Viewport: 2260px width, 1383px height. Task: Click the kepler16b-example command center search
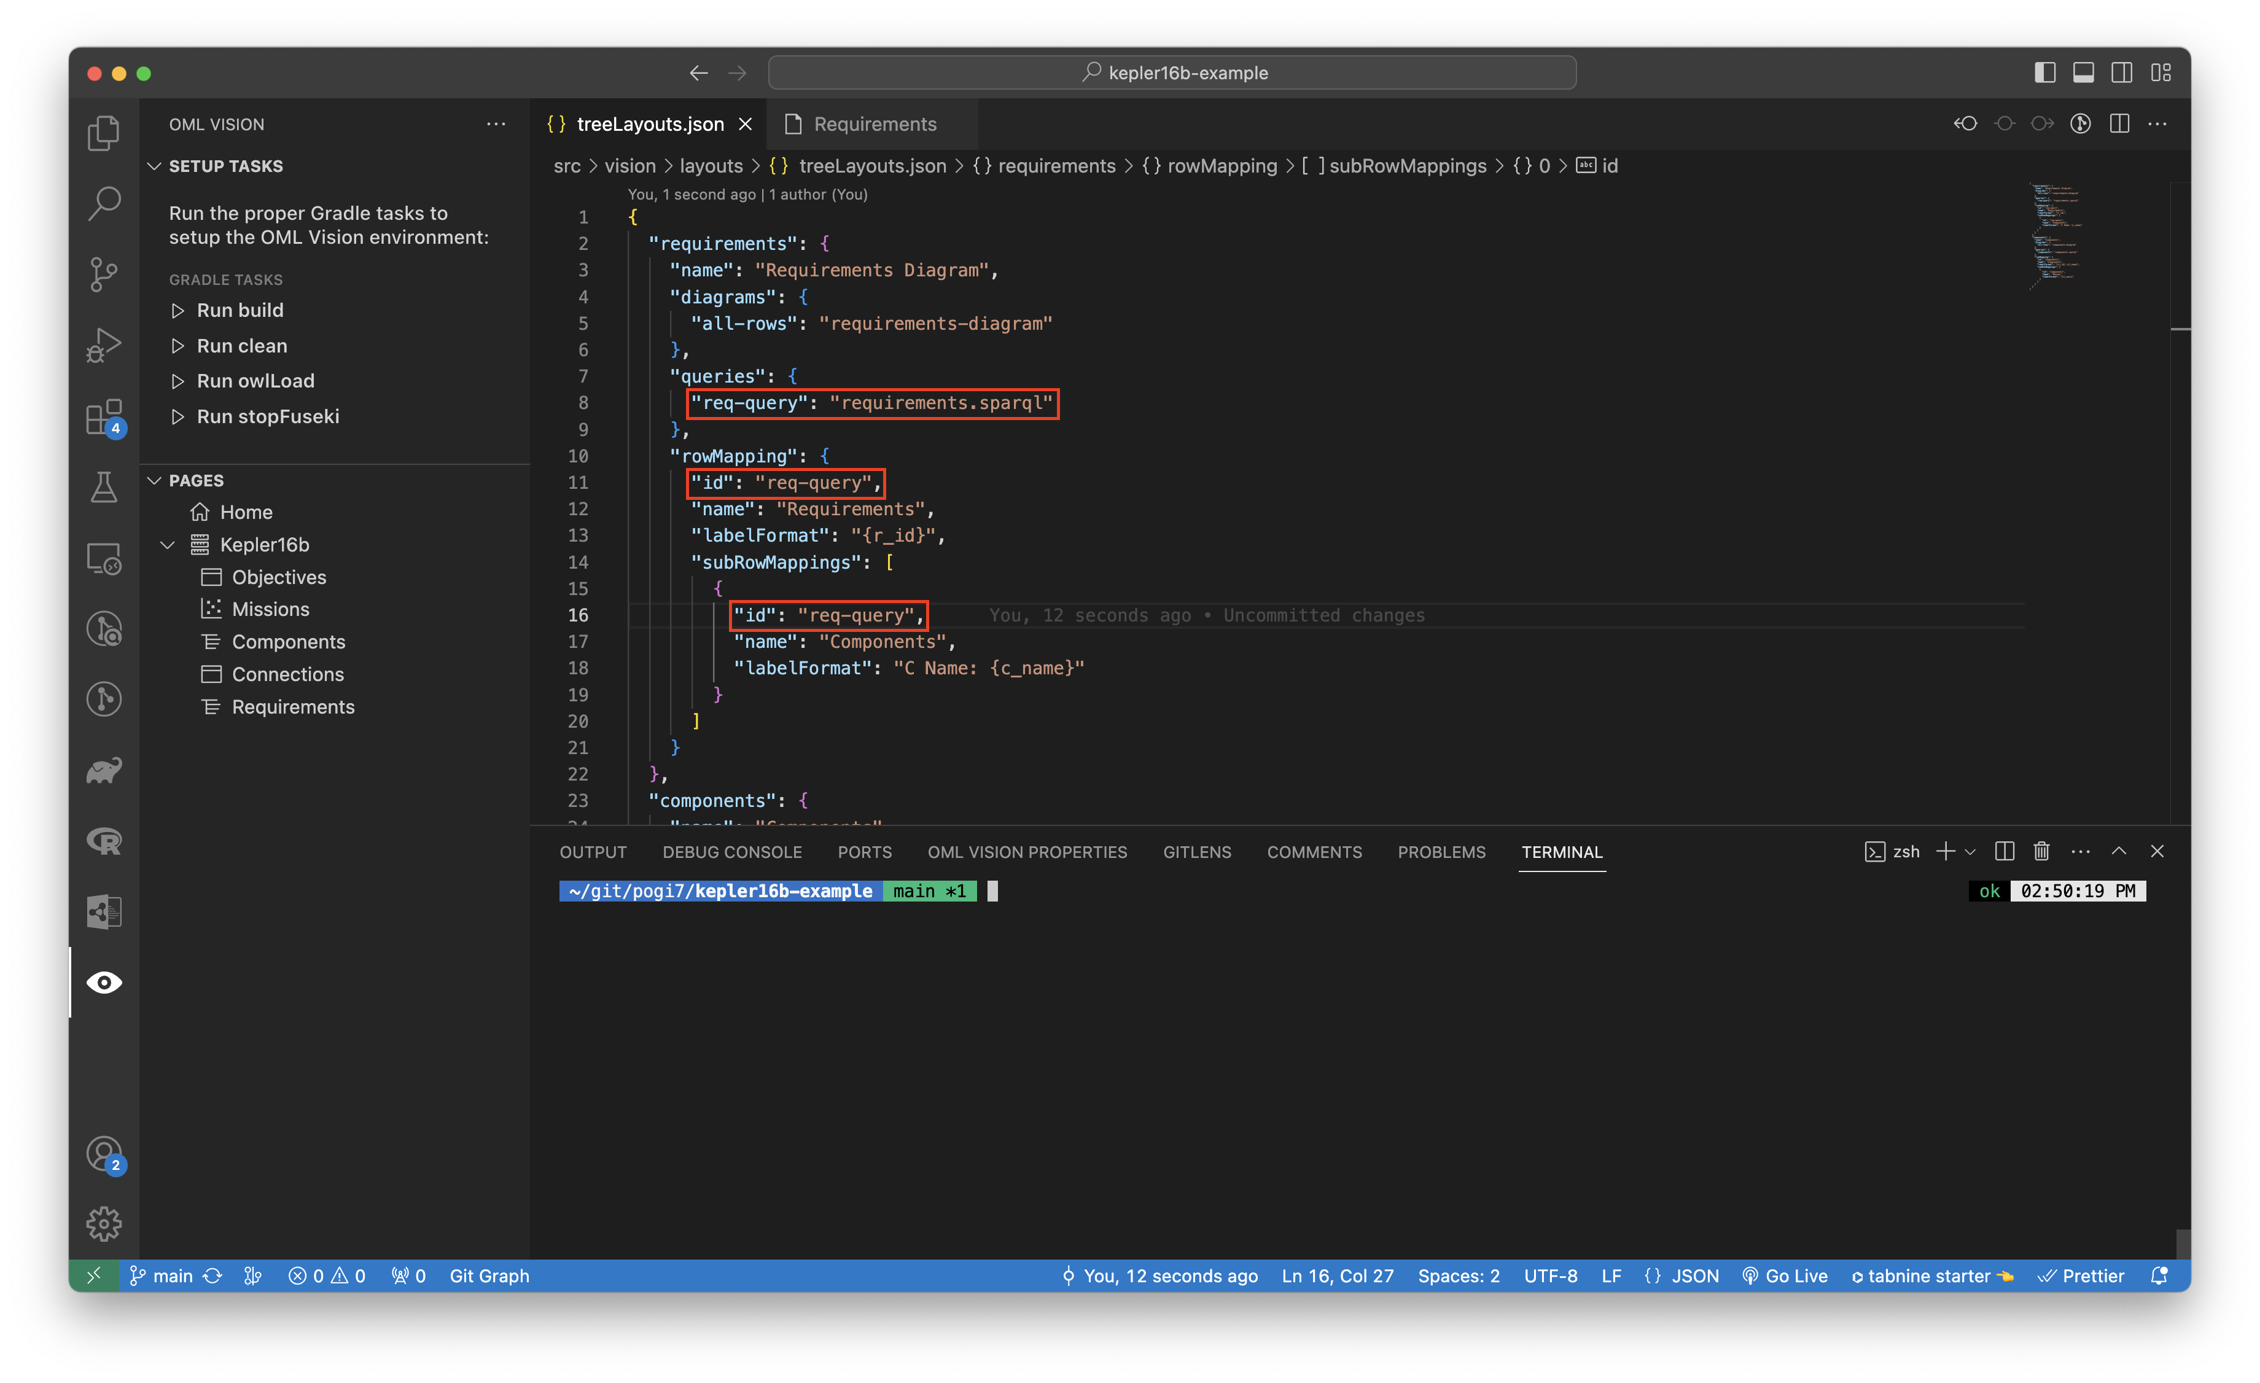(x=1172, y=72)
